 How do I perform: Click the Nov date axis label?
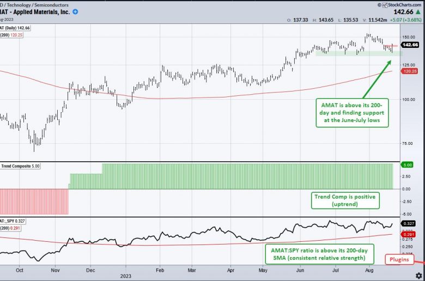55,271
